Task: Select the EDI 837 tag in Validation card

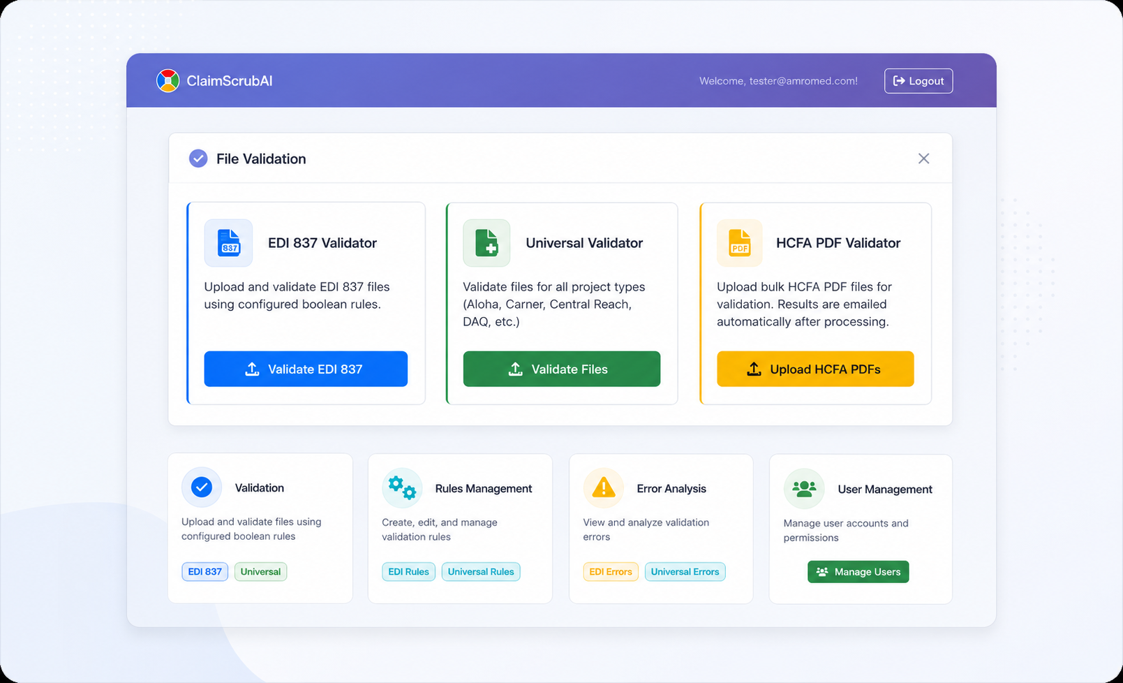Action: point(204,572)
